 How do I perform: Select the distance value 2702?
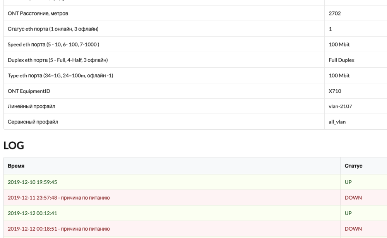tap(335, 14)
